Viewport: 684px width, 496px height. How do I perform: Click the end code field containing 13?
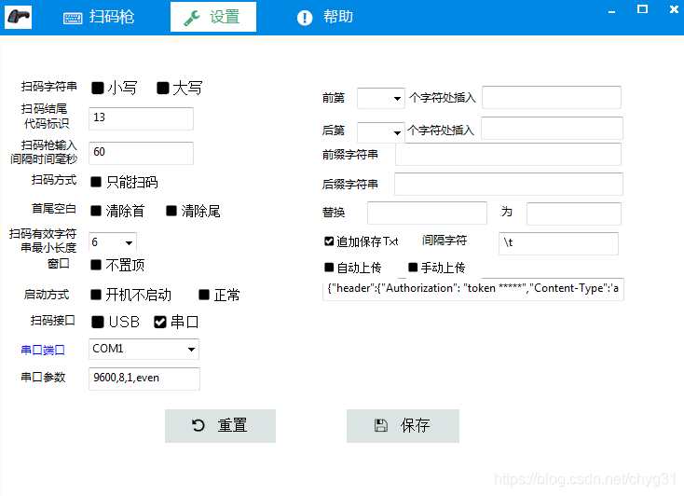tap(141, 118)
